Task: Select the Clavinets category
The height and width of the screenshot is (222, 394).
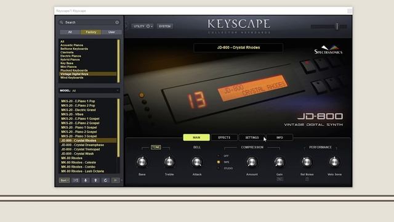Action: tap(88, 52)
